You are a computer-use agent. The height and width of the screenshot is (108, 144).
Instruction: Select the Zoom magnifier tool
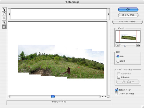(x=4, y=22)
